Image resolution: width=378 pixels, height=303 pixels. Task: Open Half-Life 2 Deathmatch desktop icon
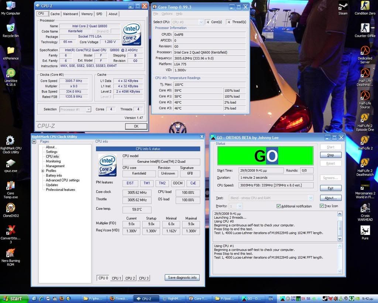[365, 163]
